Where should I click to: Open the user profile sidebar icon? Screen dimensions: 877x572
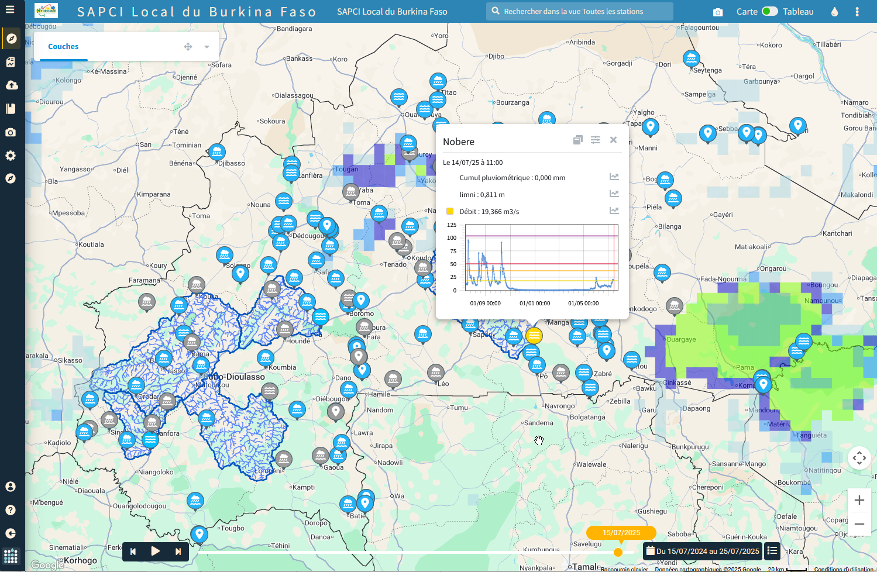click(x=11, y=487)
